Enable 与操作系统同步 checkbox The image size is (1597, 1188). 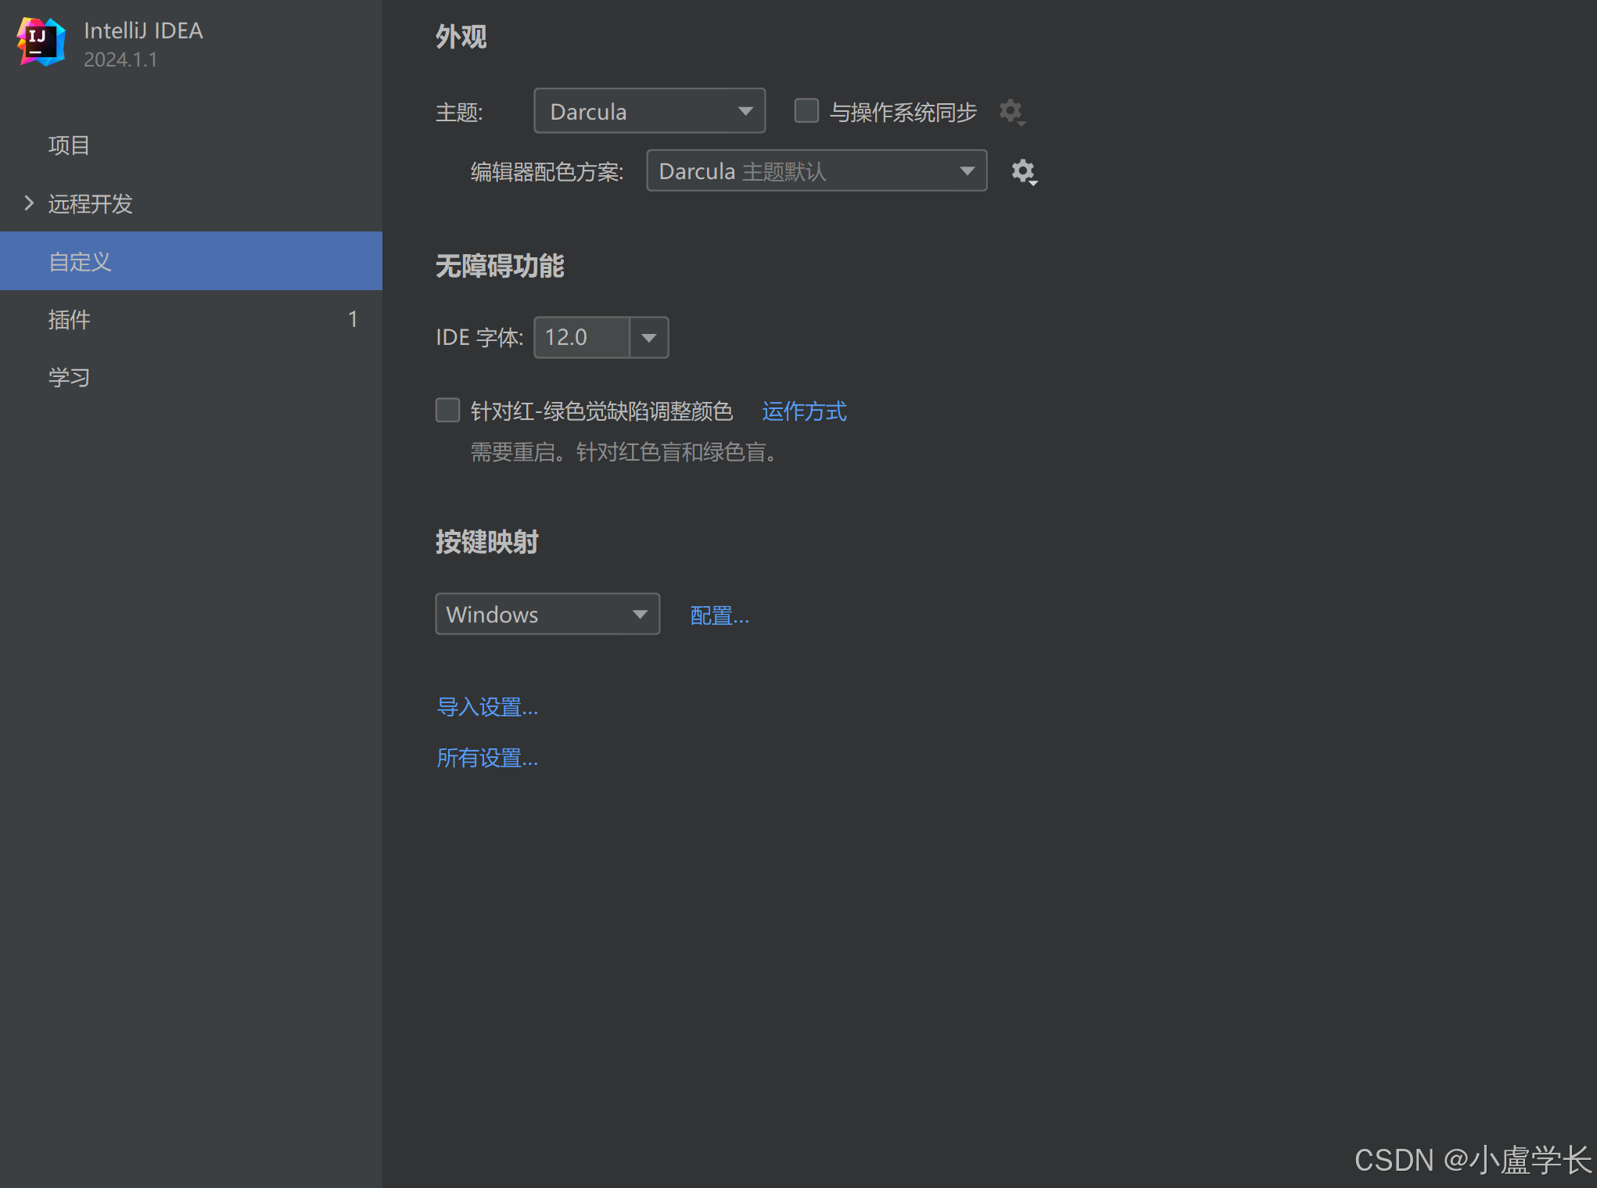(x=806, y=110)
